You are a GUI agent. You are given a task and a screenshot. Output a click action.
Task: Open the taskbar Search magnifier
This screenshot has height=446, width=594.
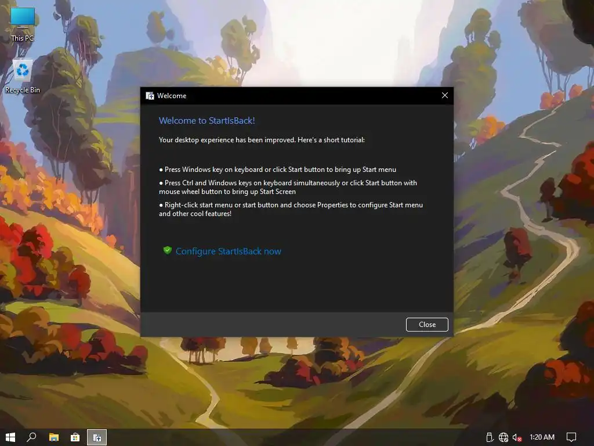(x=31, y=437)
